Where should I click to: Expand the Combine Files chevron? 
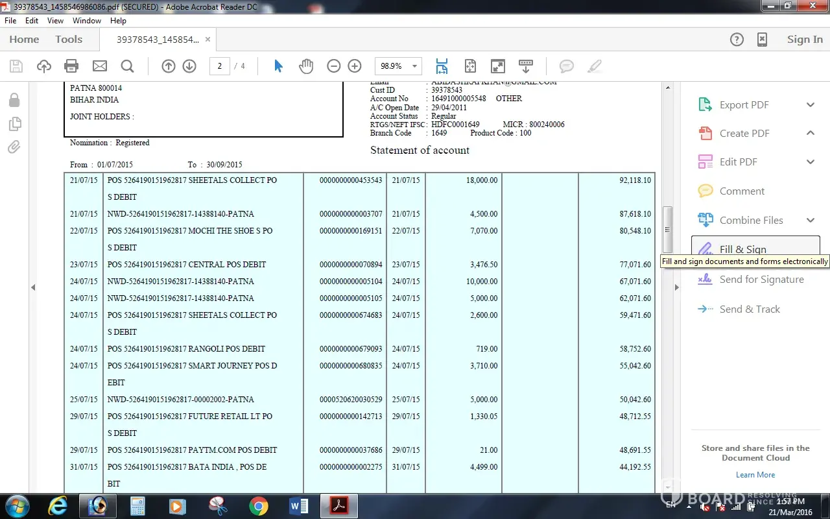pyautogui.click(x=811, y=221)
